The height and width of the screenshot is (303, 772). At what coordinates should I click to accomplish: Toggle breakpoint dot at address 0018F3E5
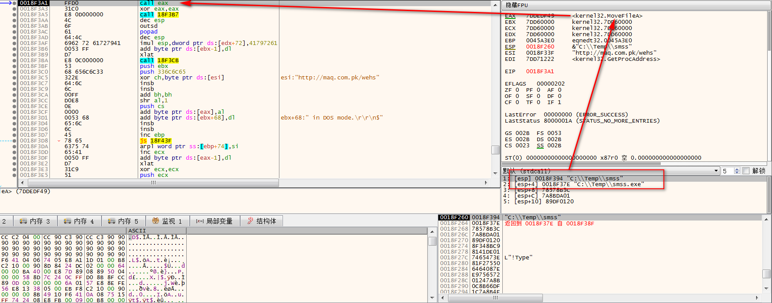point(15,175)
